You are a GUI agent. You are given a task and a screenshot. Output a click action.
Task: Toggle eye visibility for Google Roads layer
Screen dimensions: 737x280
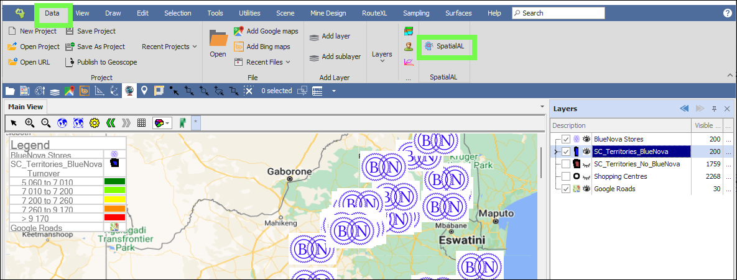586,189
